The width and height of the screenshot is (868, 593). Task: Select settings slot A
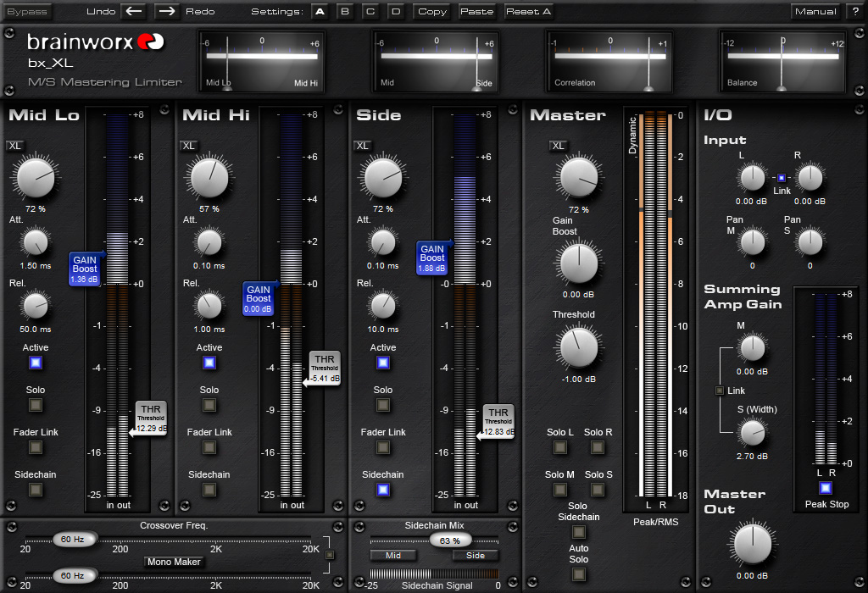tap(320, 12)
